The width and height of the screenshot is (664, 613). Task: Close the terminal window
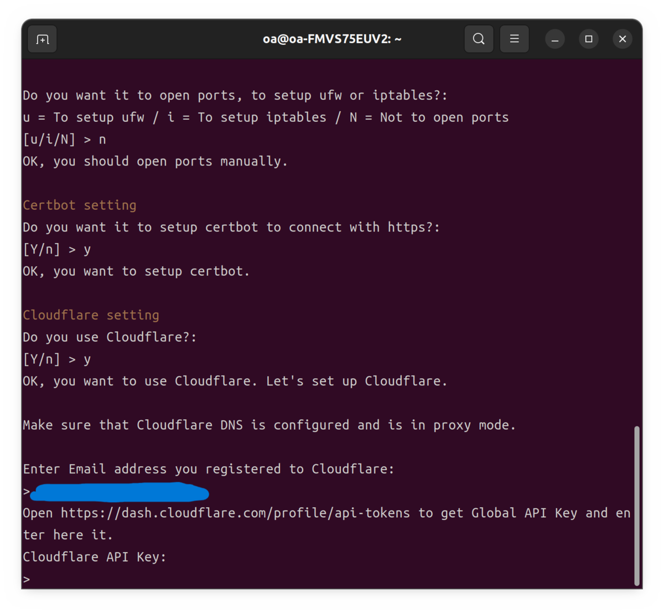[x=622, y=39]
